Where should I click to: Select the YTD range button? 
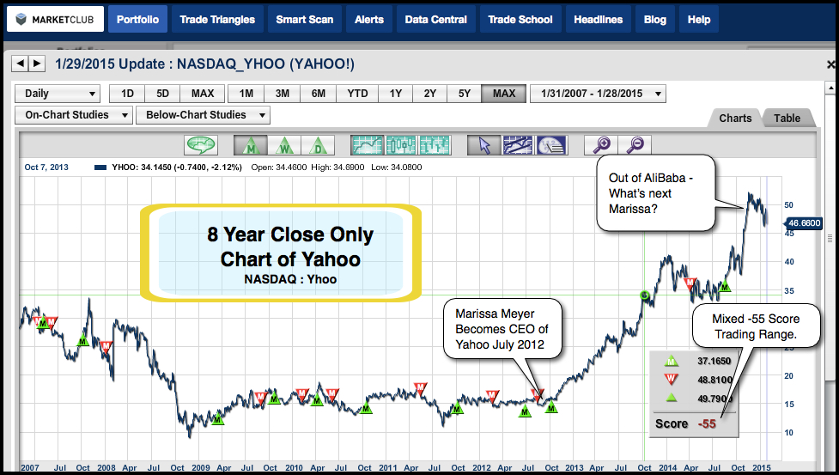357,94
